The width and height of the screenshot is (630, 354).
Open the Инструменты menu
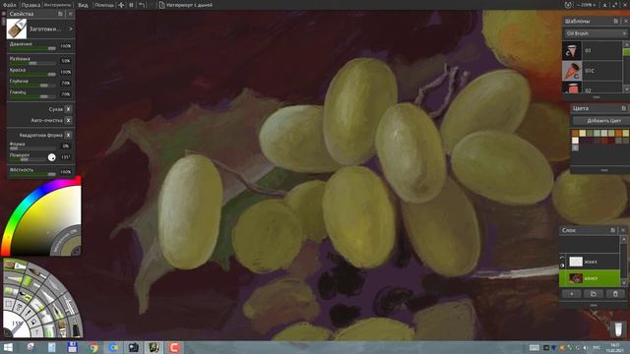pos(57,5)
